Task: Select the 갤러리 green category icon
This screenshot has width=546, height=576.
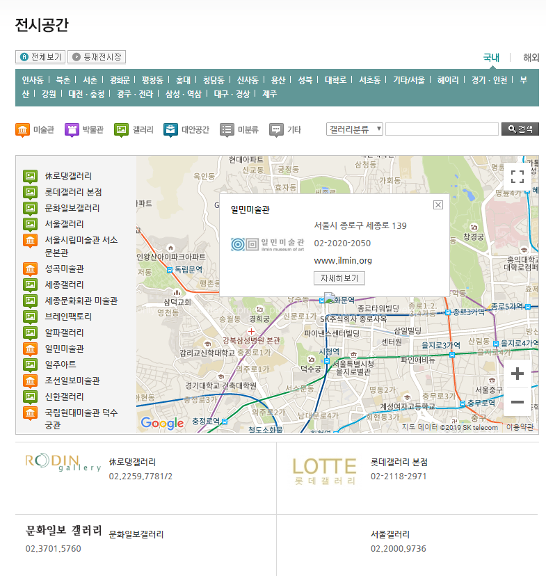Action: pos(121,130)
